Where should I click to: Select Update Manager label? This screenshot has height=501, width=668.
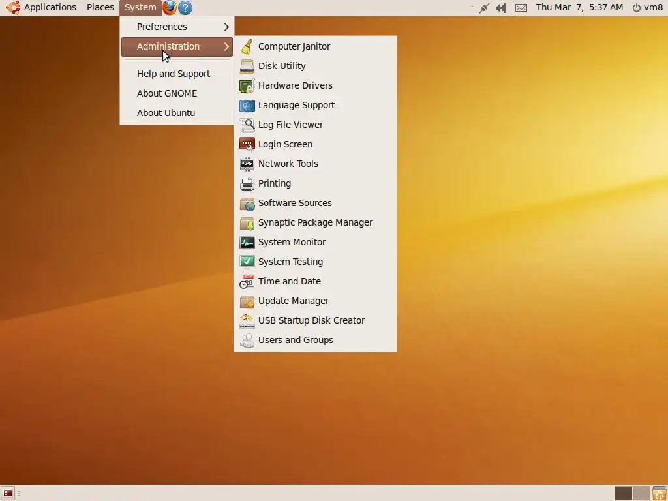[x=294, y=301]
